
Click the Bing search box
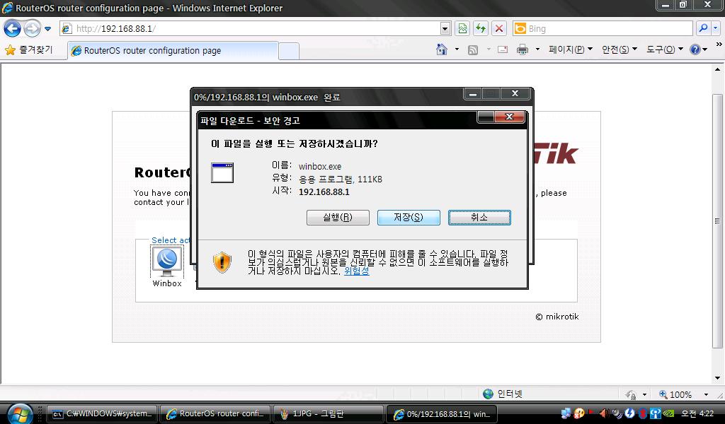(602, 28)
